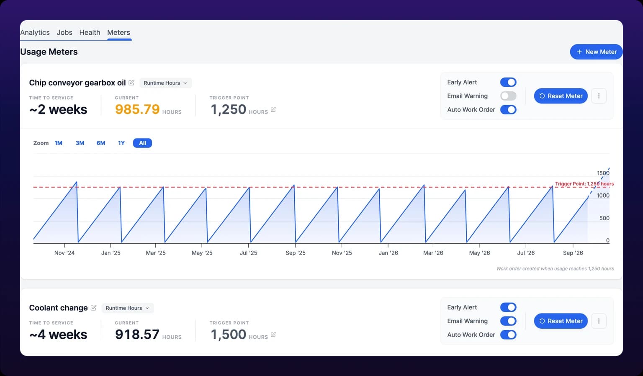Set chart zoom to 1M
This screenshot has height=376, width=643.
(59, 143)
